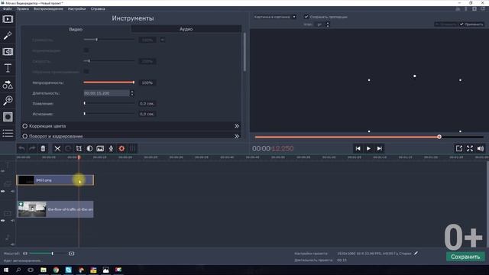Open the audio equalizer bars icon
Viewport: 489px width, 275px height.
(132, 149)
